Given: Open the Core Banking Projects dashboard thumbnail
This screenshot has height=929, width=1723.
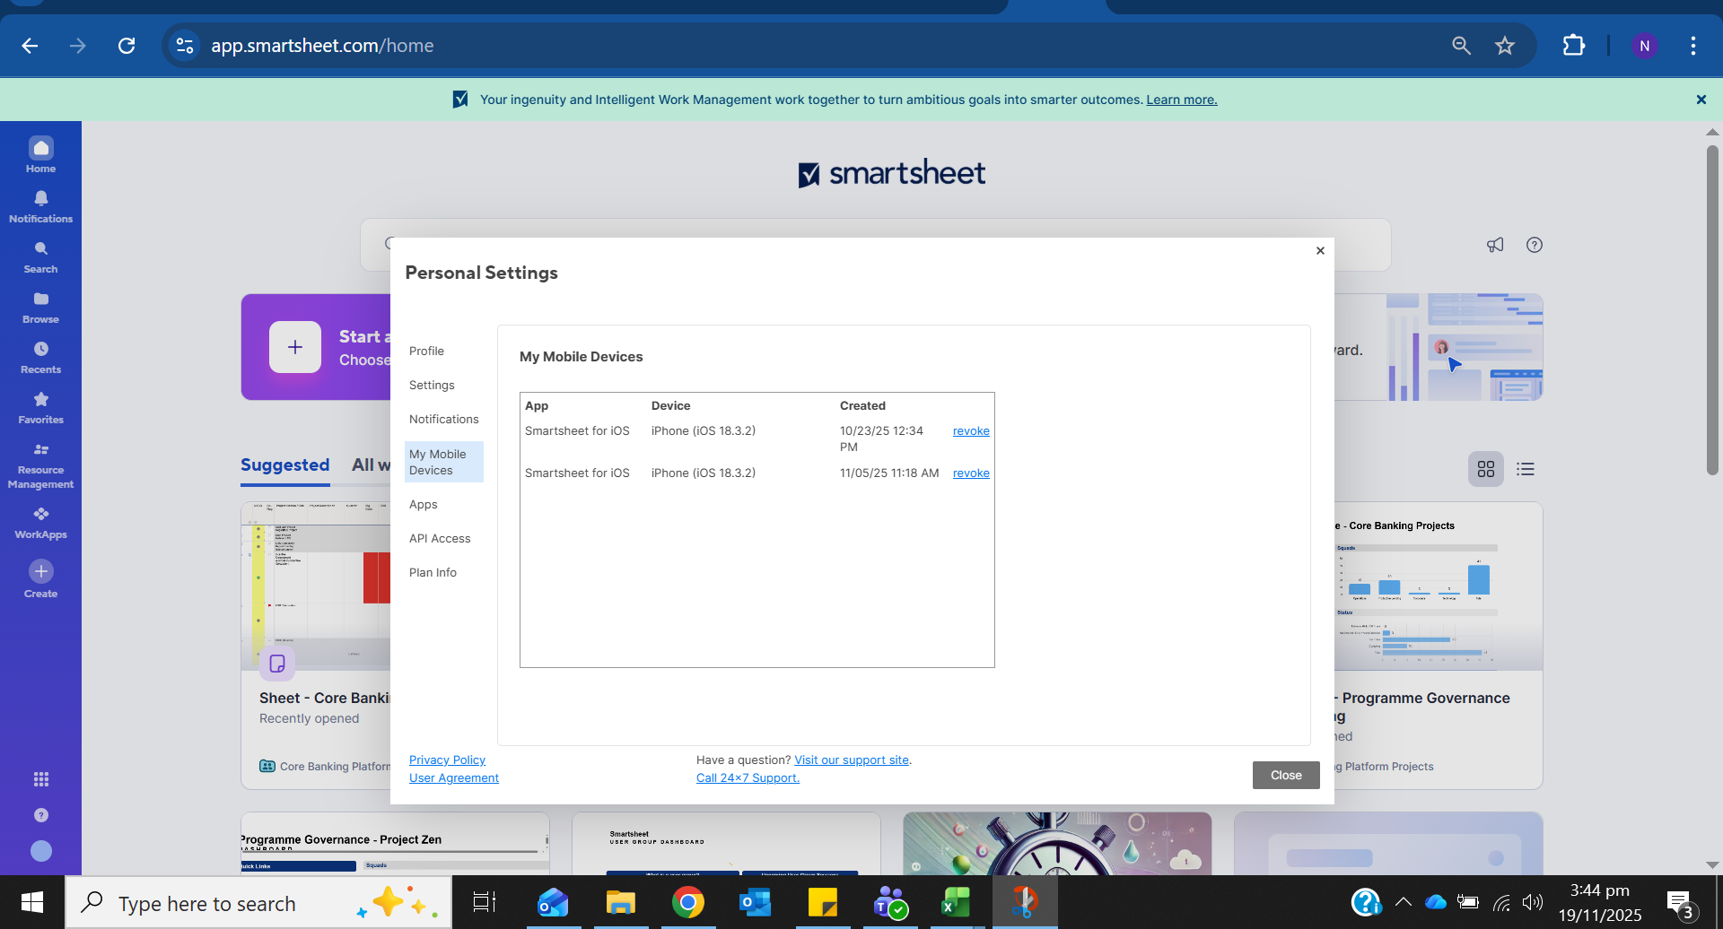Looking at the screenshot, I should coord(1439,586).
